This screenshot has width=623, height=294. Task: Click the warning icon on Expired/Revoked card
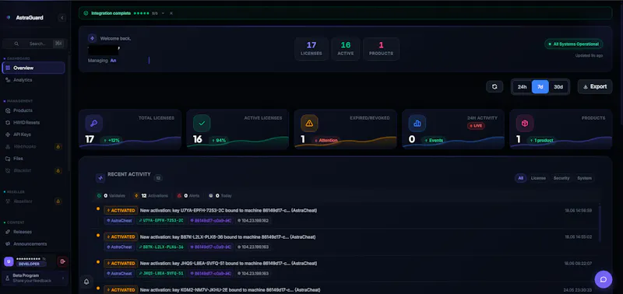(309, 124)
